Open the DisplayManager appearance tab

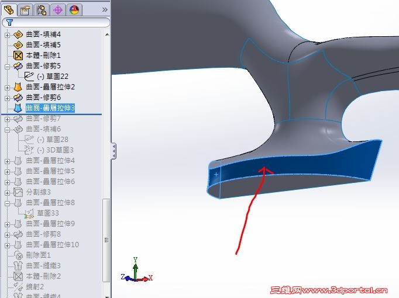pos(74,10)
